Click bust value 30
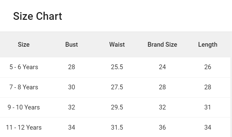Screen dimensions: 232x137 click(x=72, y=87)
